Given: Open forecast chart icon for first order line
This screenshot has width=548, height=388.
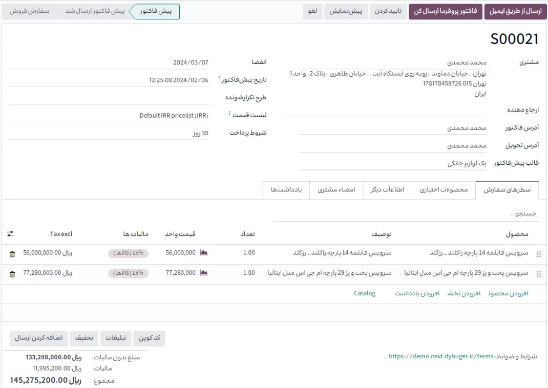Looking at the screenshot, I should click(204, 253).
